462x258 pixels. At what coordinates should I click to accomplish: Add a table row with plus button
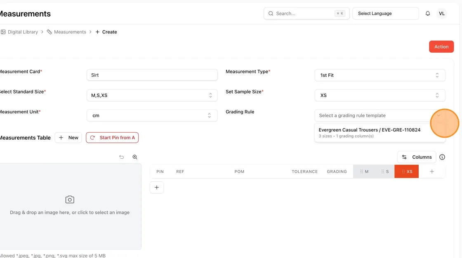(x=157, y=187)
